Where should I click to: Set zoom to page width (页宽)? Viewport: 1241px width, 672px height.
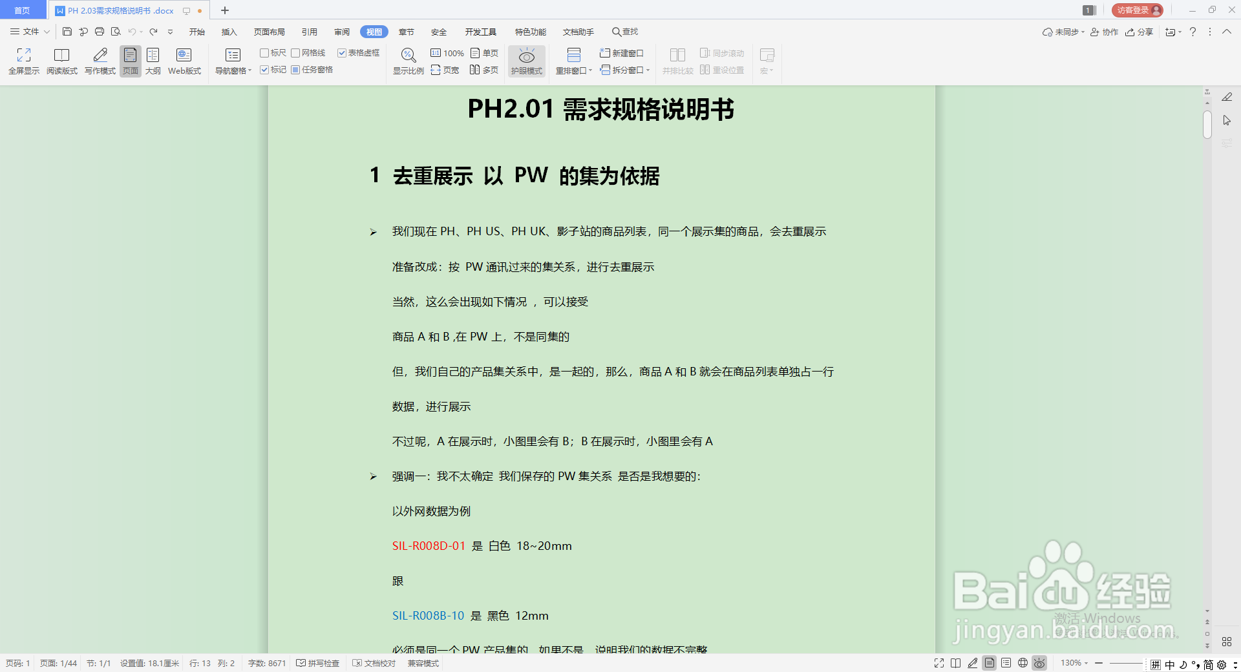pos(445,70)
